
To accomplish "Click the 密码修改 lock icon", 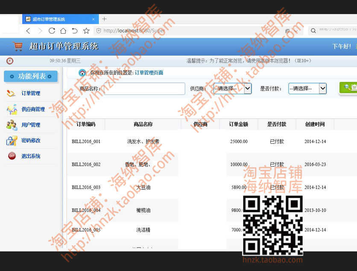I will [x=12, y=141].
